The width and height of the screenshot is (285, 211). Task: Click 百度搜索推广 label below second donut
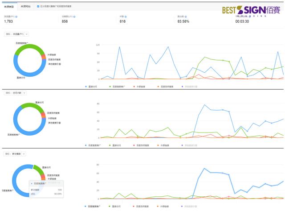point(14,135)
